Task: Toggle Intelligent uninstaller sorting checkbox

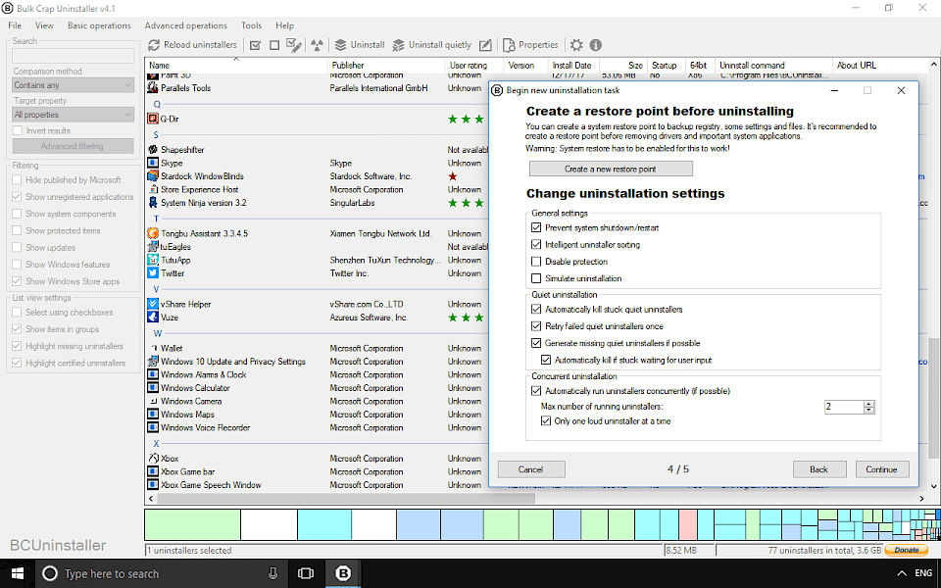Action: tap(536, 244)
